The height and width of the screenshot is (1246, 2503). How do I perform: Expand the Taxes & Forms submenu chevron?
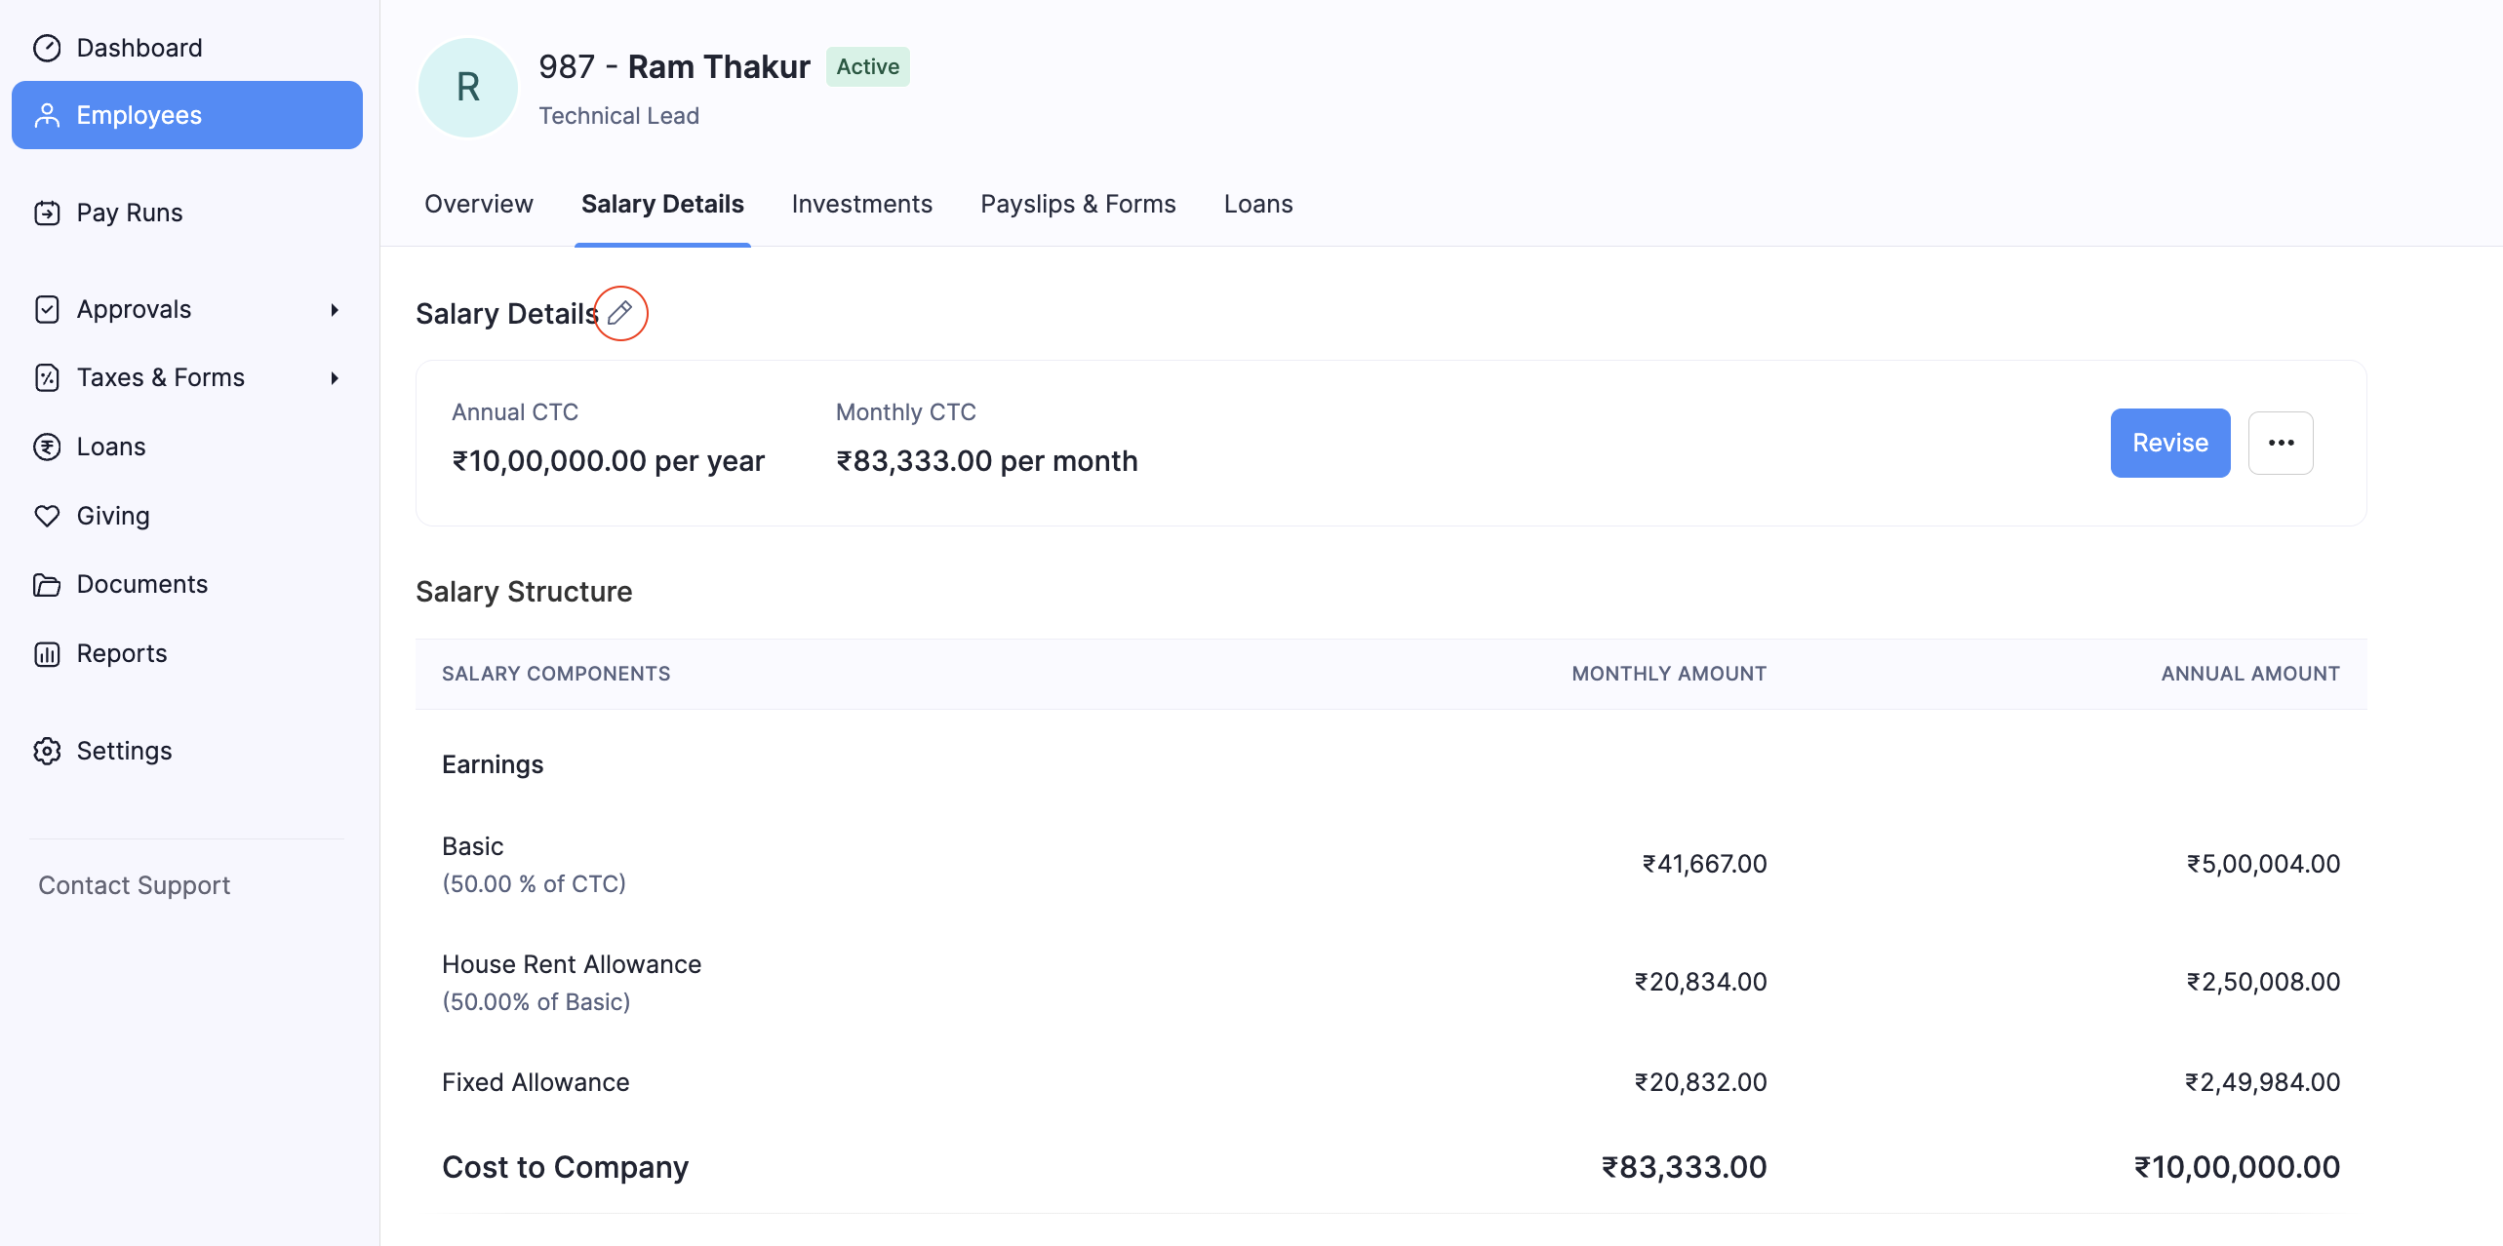(x=334, y=377)
